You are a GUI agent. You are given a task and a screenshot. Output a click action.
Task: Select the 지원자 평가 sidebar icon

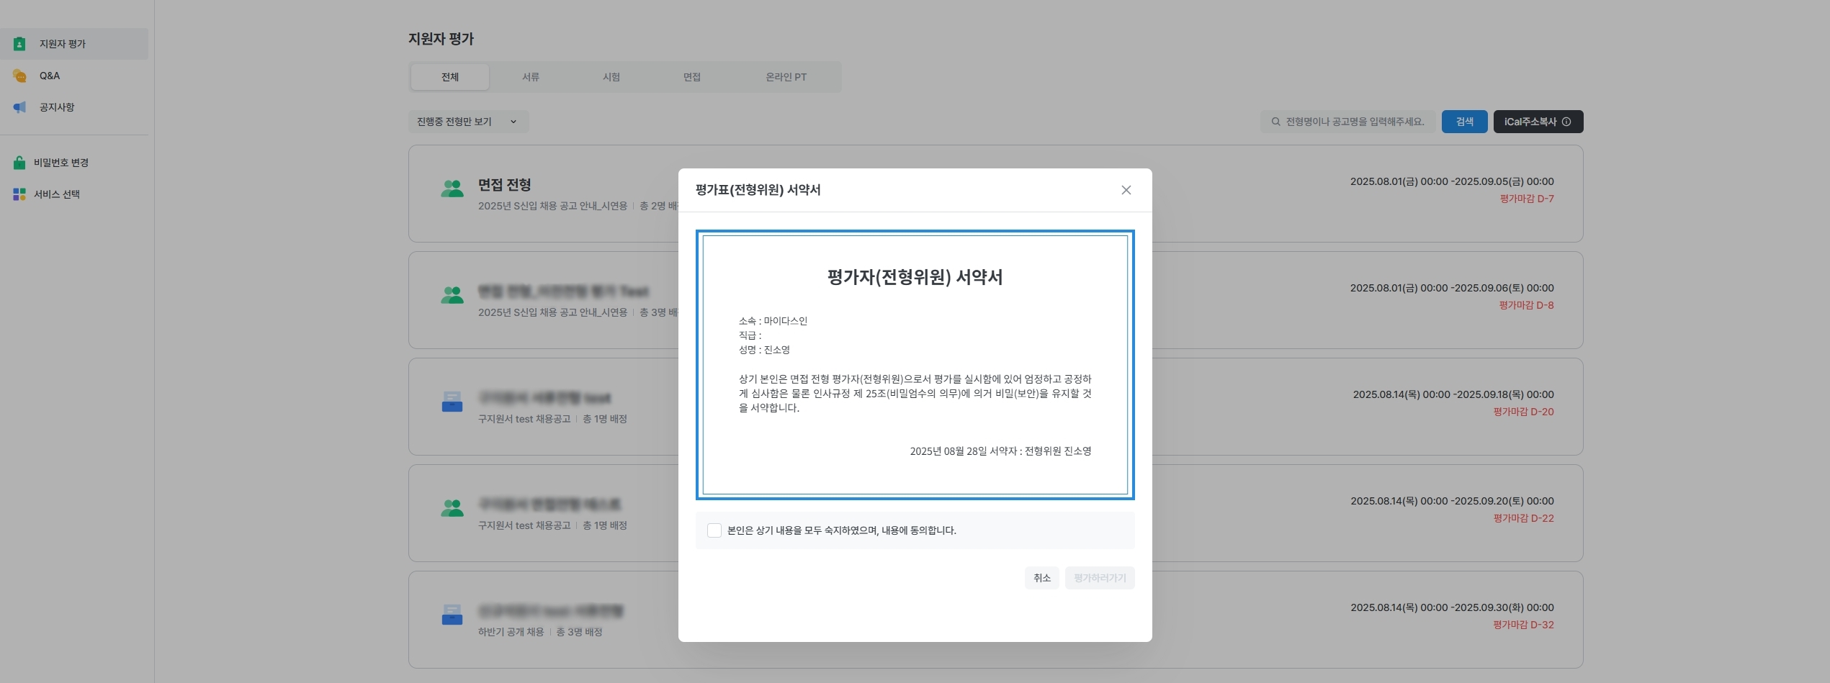click(19, 43)
